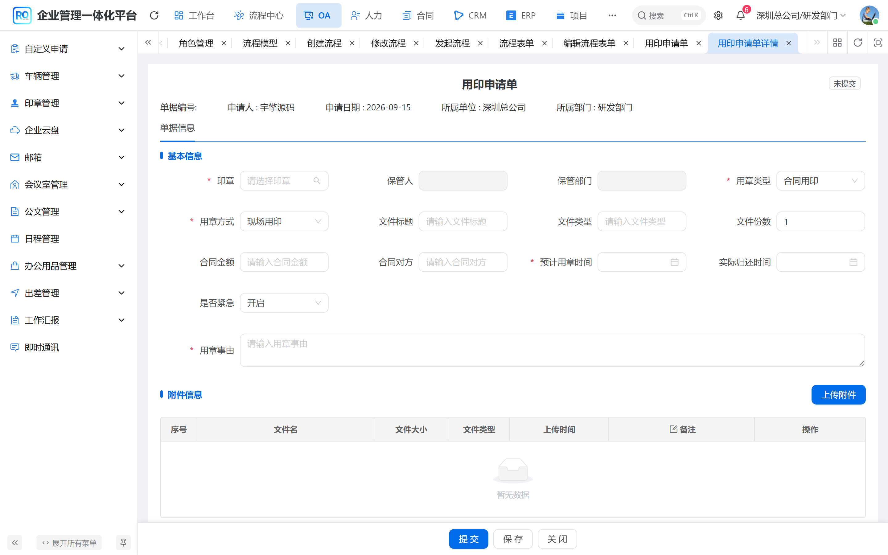Collapse tabs with the double-left arrow icon
This screenshot has width=888, height=555.
pos(148,43)
